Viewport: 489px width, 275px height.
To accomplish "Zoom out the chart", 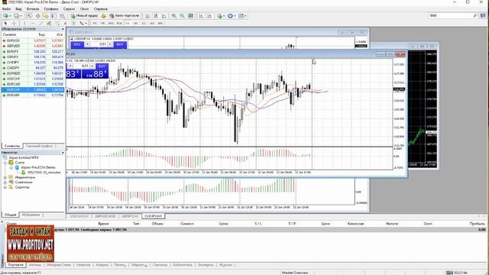I will [182, 15].
